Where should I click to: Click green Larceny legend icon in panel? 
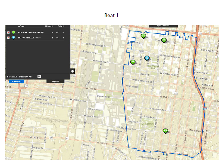click(13, 33)
